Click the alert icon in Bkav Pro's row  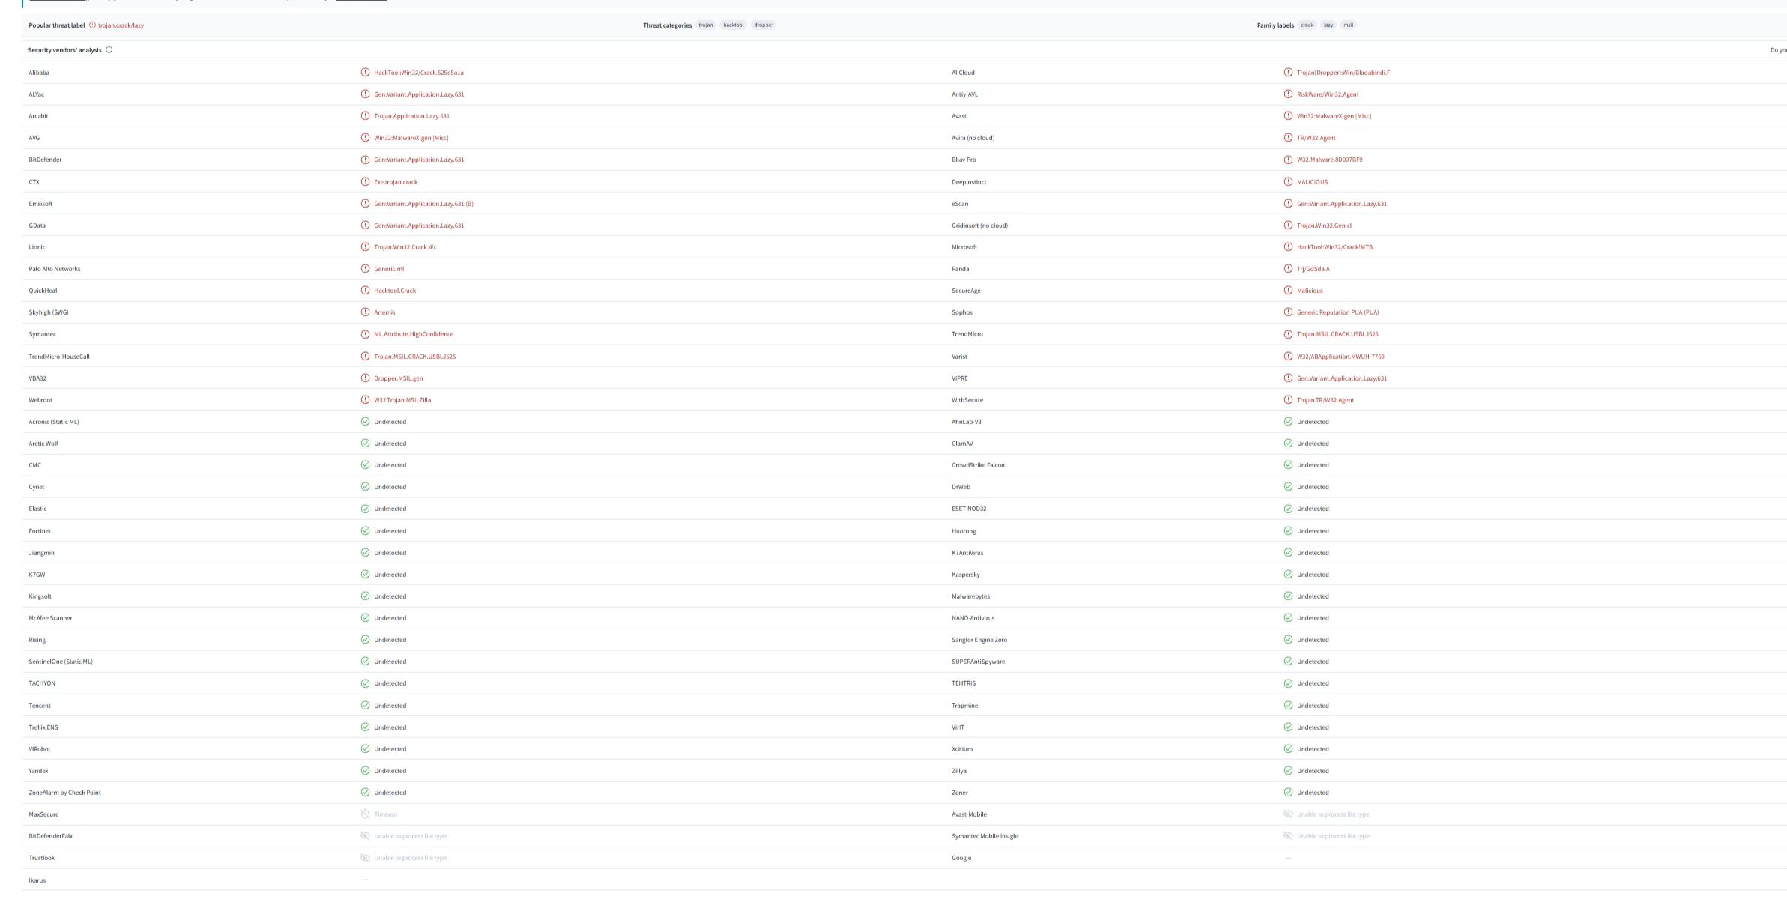tap(1289, 160)
